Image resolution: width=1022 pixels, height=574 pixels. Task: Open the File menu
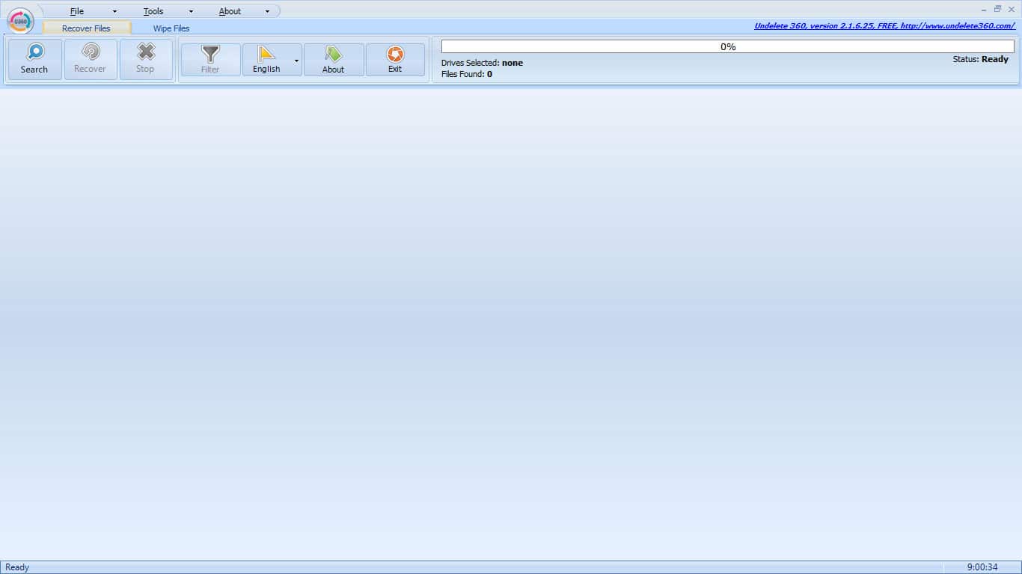(x=77, y=11)
